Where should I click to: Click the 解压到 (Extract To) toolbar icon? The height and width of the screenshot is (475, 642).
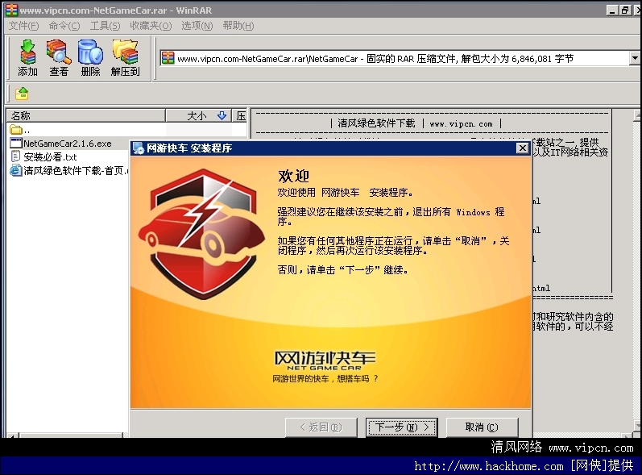coord(126,58)
